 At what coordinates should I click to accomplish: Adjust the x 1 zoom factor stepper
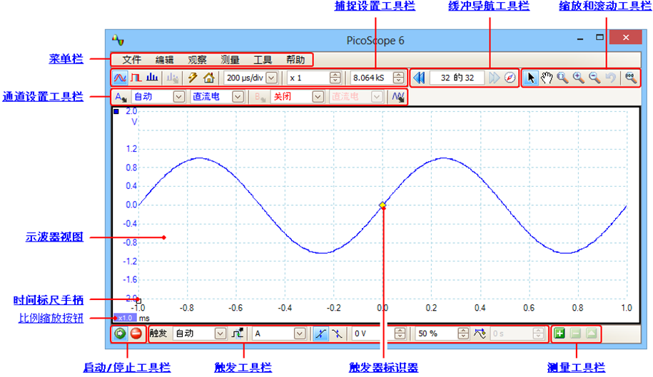coord(335,78)
